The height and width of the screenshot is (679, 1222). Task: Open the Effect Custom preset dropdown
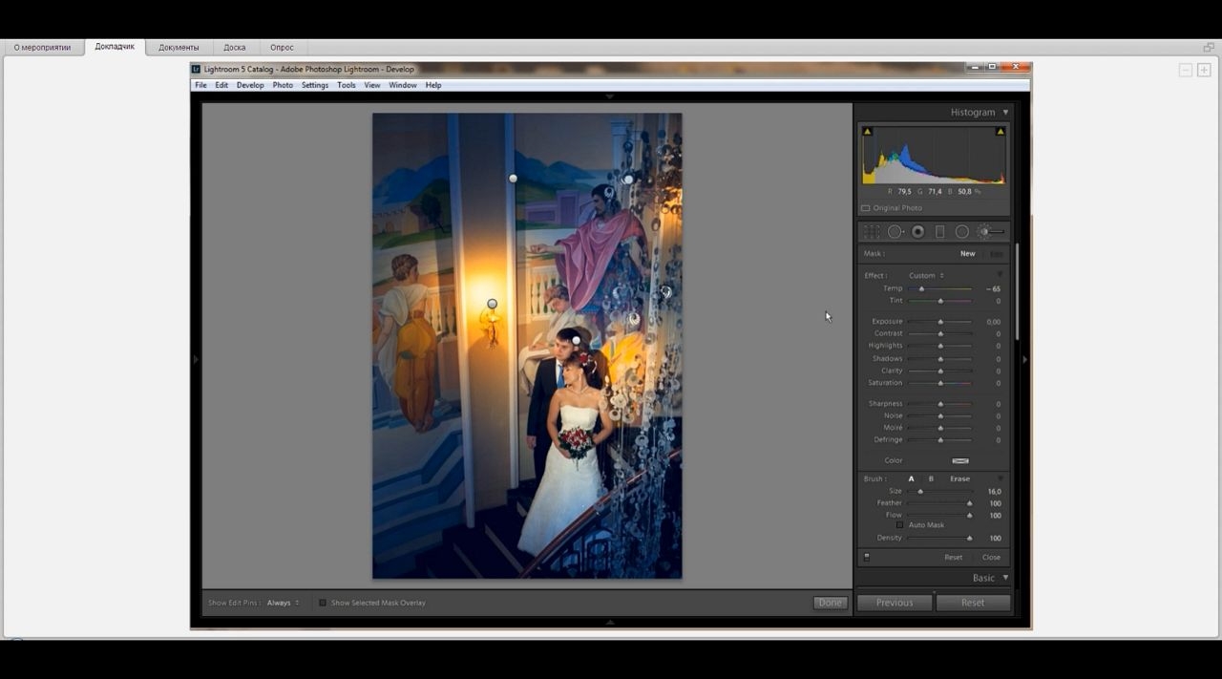pos(926,276)
